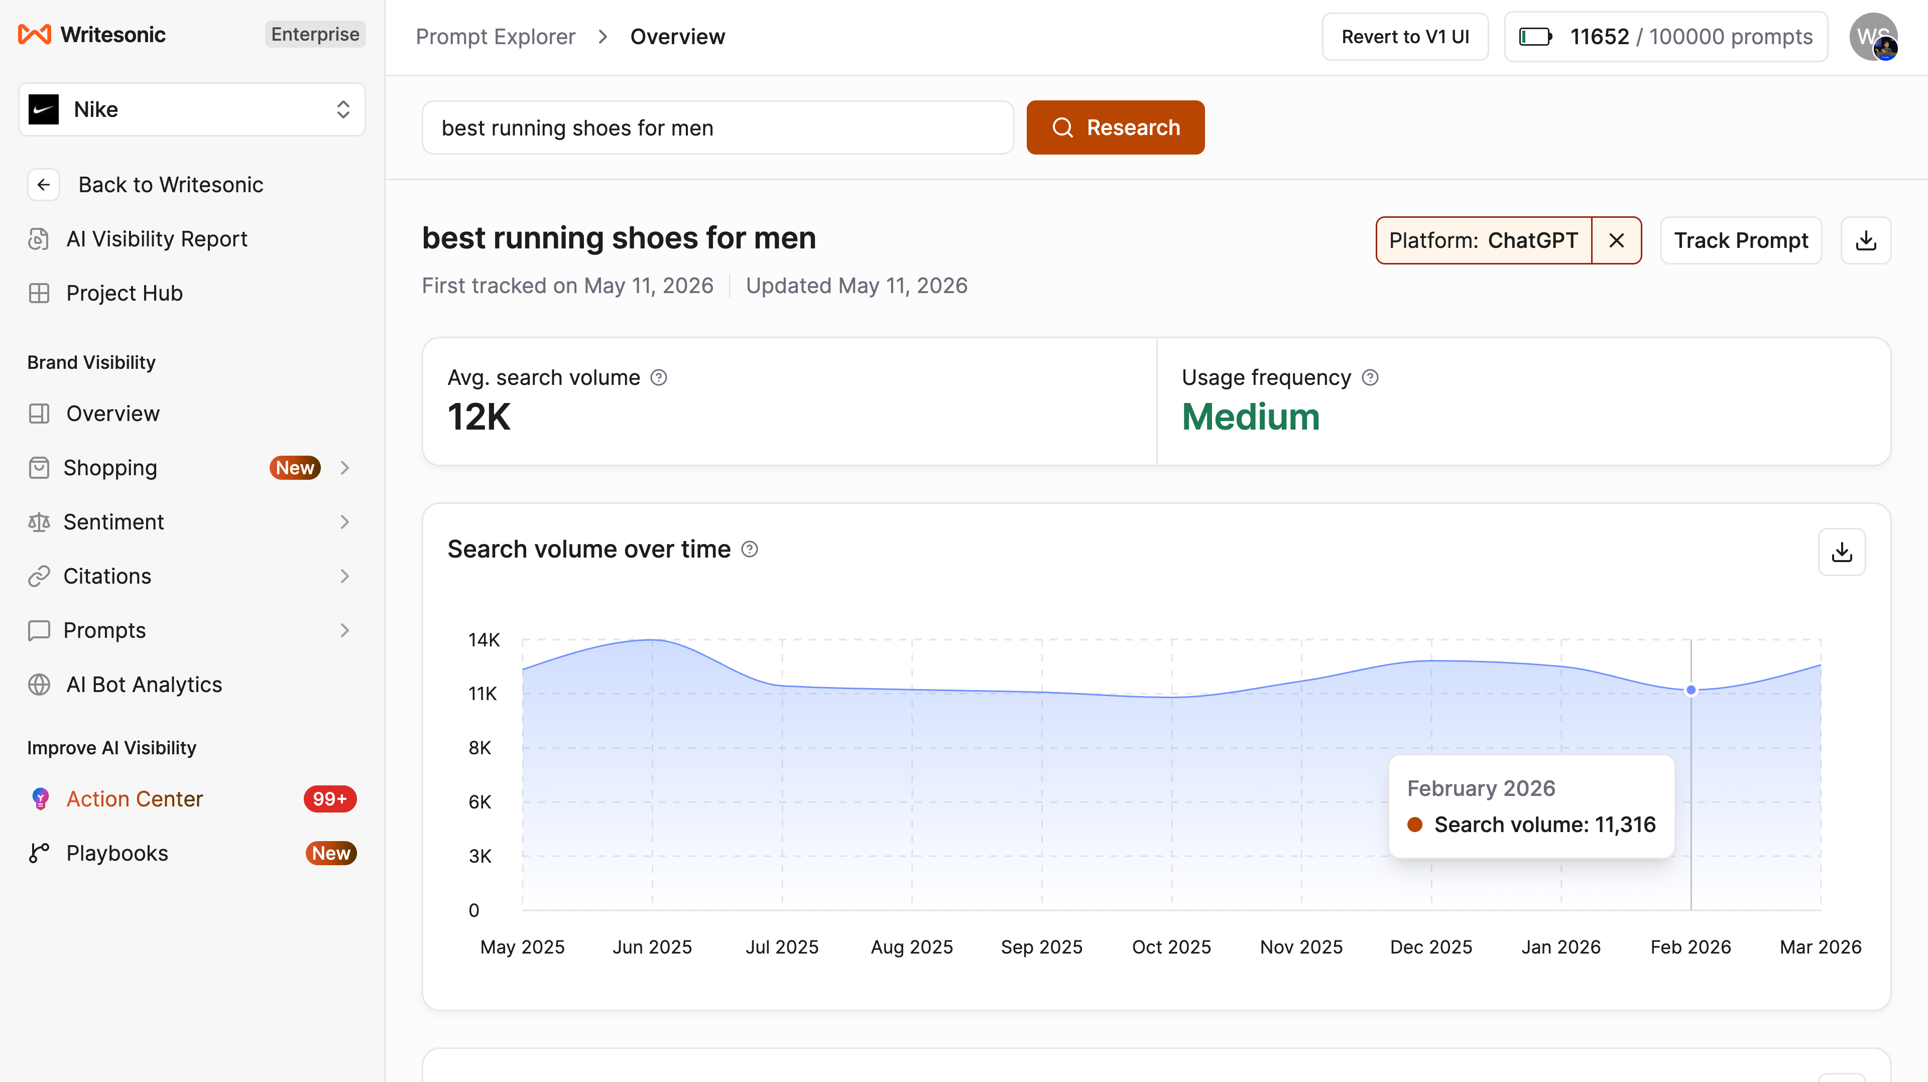Focus the prompt search input field

click(718, 128)
